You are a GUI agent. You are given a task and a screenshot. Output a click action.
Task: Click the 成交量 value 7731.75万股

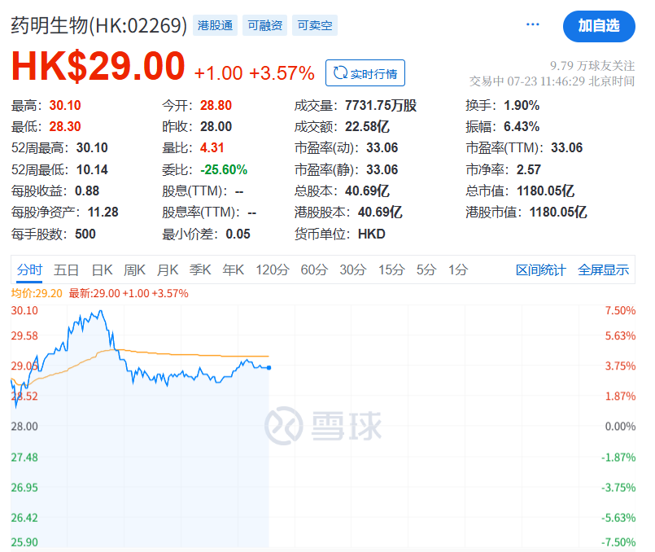point(381,105)
